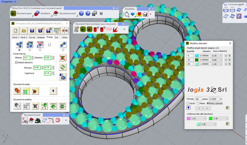247x145 pixels.
Task: Select the Cerchi radio button
Action: pyautogui.click(x=188, y=103)
